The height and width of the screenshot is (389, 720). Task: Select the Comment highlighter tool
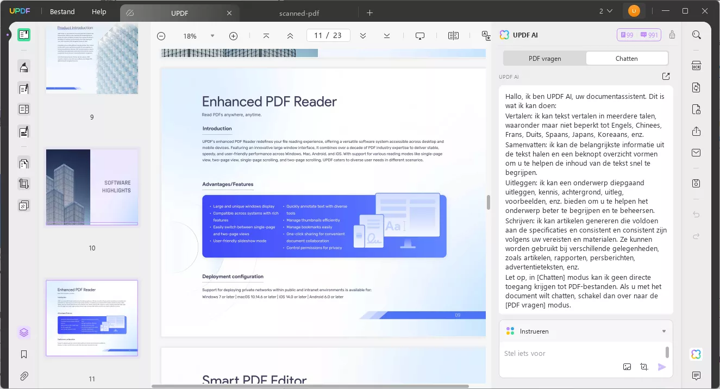(24, 67)
